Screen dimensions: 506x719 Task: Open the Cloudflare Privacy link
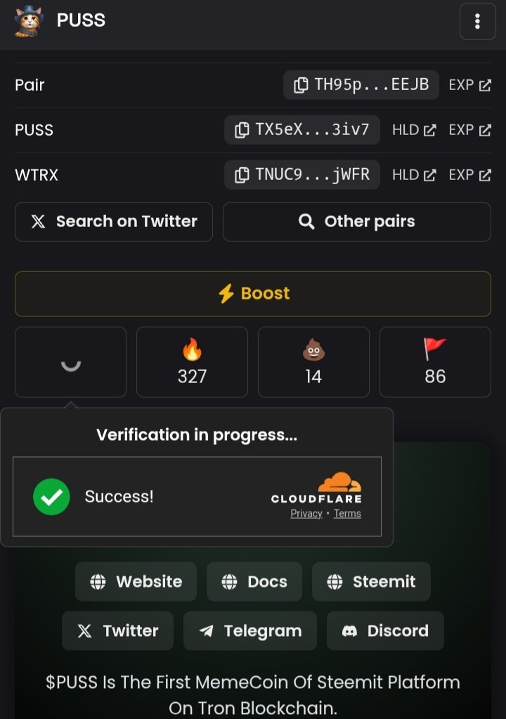[306, 514]
